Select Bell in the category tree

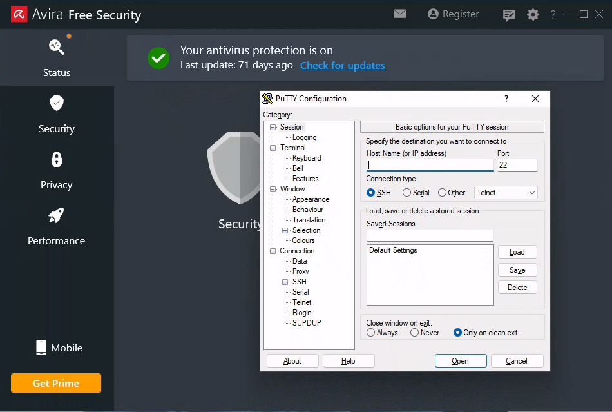click(298, 168)
